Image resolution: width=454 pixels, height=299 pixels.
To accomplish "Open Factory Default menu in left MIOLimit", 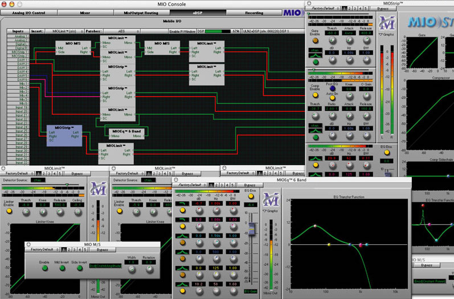I will (x=17, y=174).
